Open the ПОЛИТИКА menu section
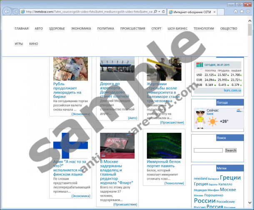The image size is (254, 210). point(105,29)
